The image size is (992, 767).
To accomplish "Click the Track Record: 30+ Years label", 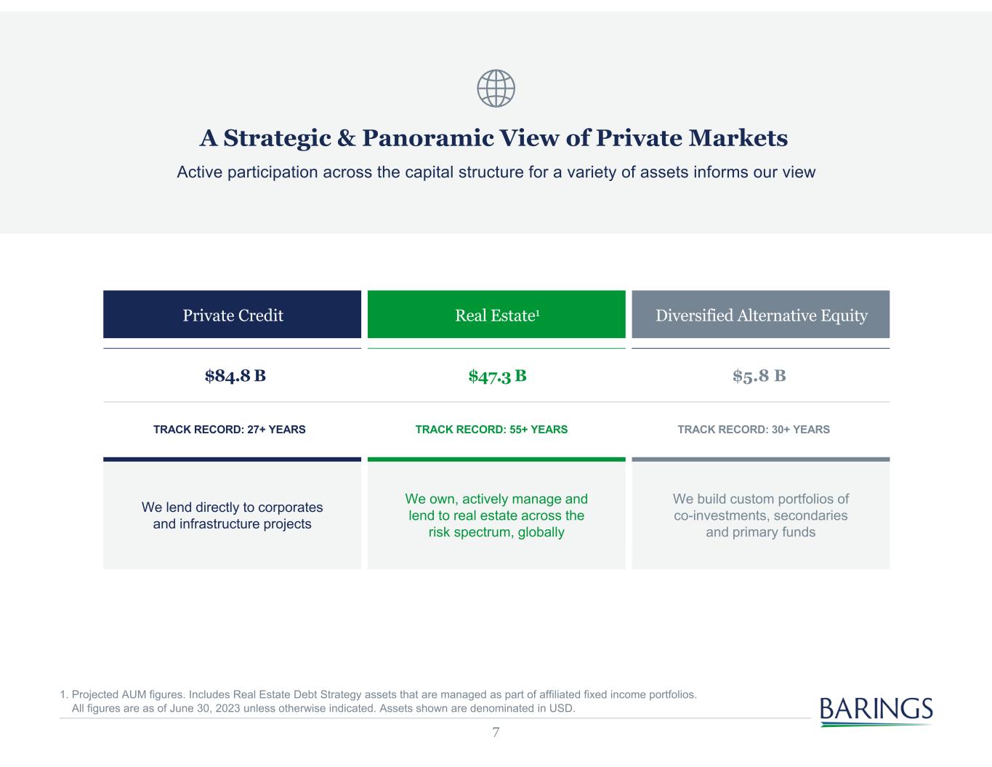I will pyautogui.click(x=754, y=430).
